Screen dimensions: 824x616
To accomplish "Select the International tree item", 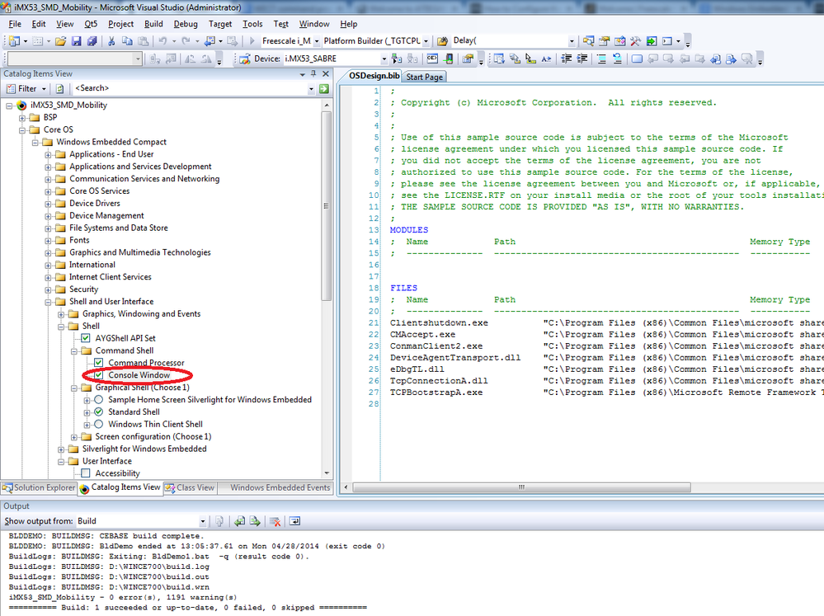I will coord(92,265).
